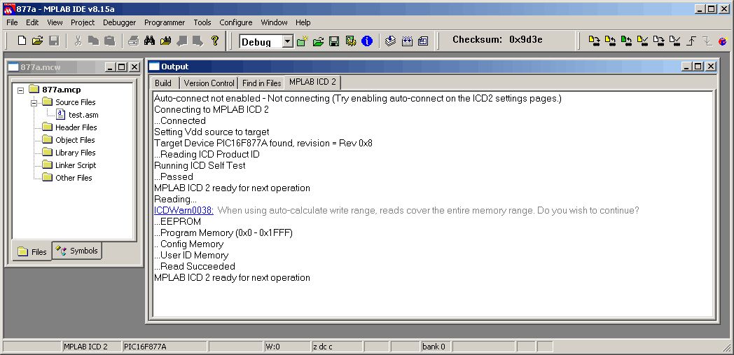Open the Window menu

[274, 22]
